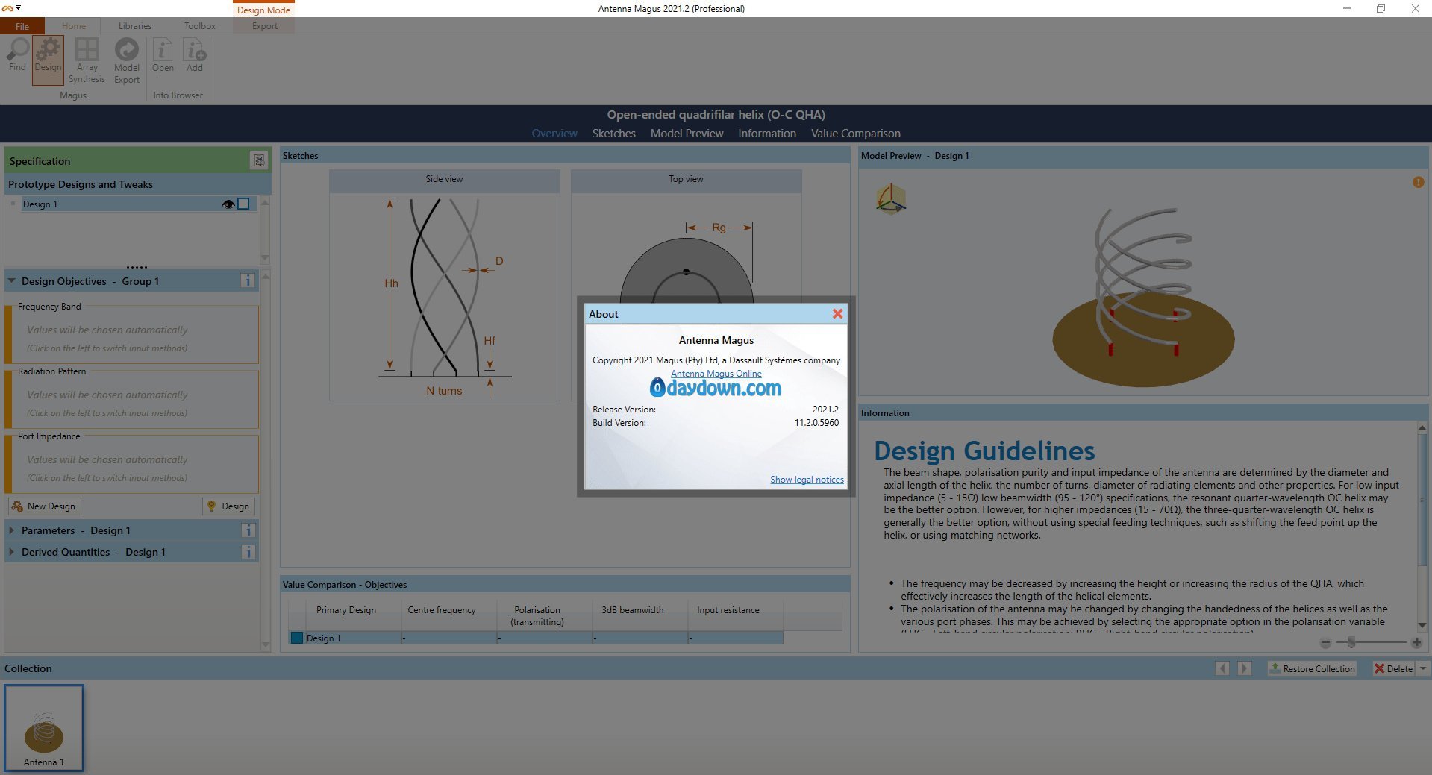This screenshot has width=1432, height=775.
Task: Select the Sketches view tab
Action: (x=614, y=134)
